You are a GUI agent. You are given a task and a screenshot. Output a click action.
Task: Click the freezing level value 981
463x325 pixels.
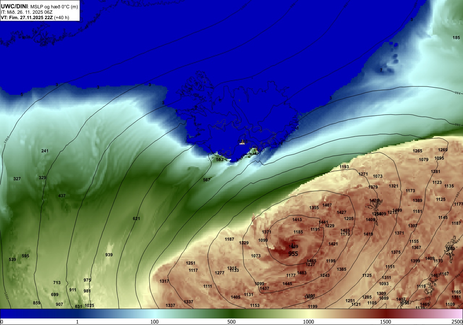coord(87,291)
